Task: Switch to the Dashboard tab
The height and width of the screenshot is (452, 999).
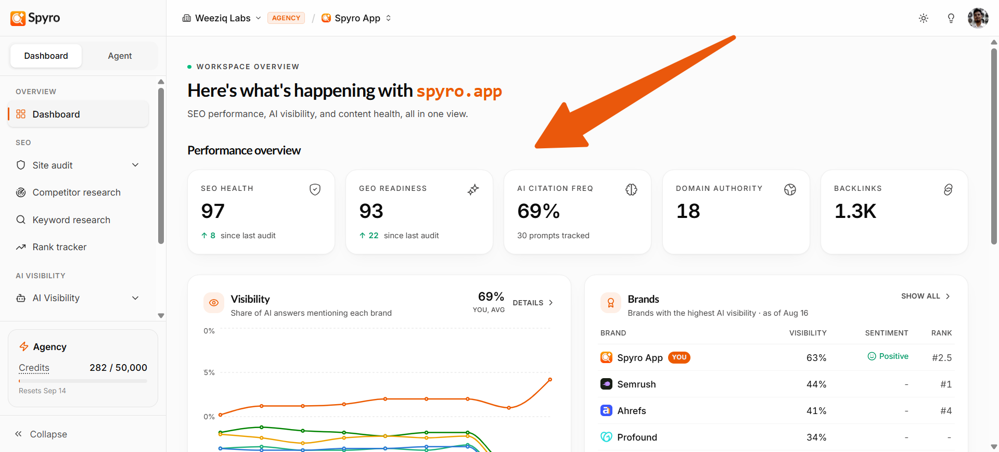Action: coord(46,56)
